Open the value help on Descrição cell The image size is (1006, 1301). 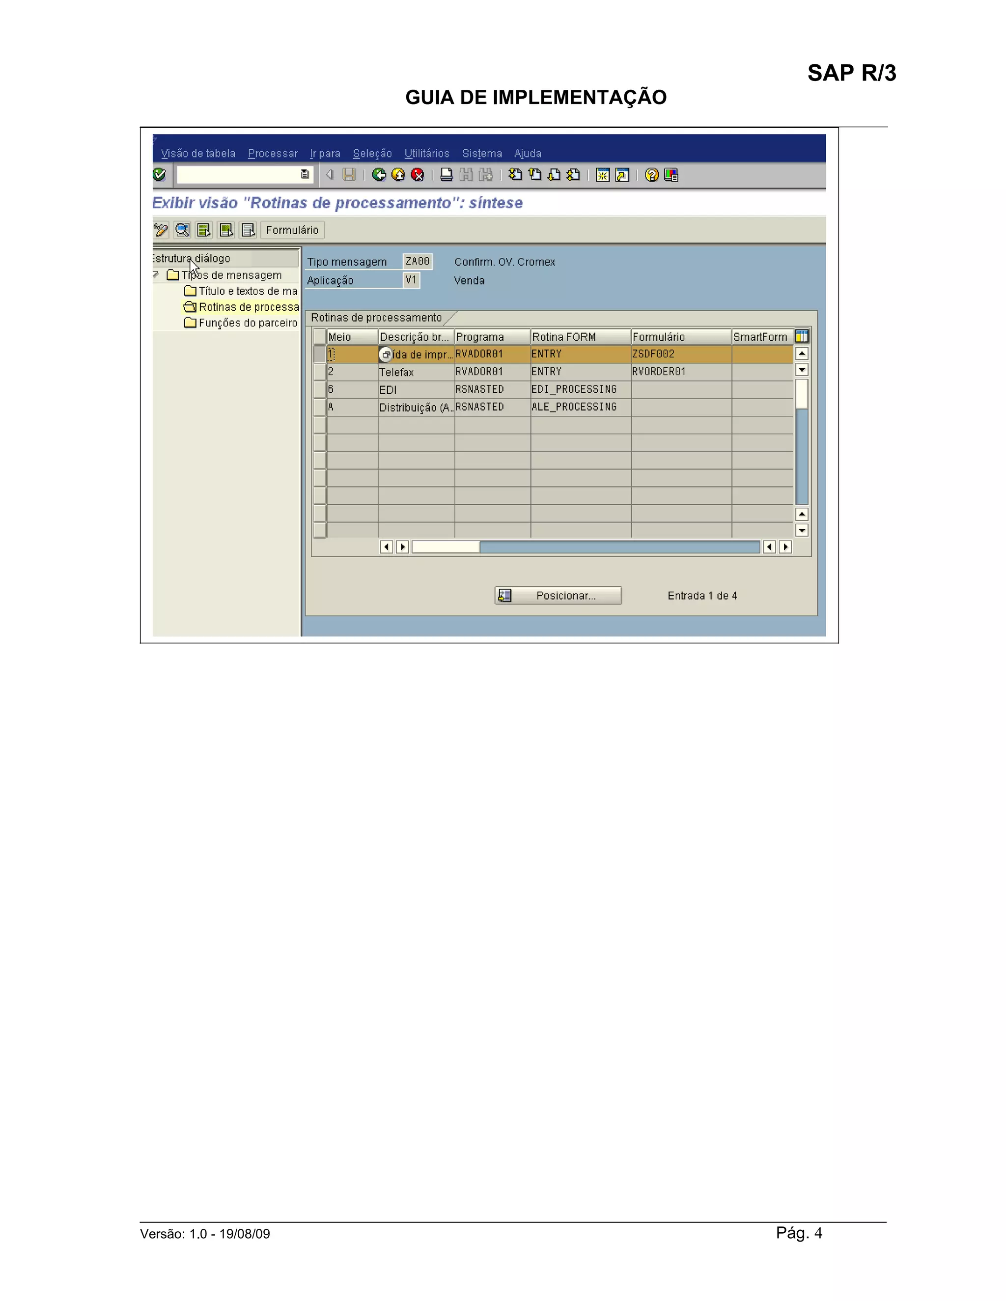tap(386, 354)
